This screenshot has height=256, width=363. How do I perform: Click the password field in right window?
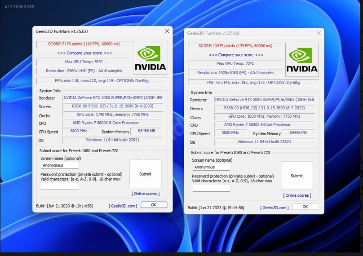pos(211,188)
